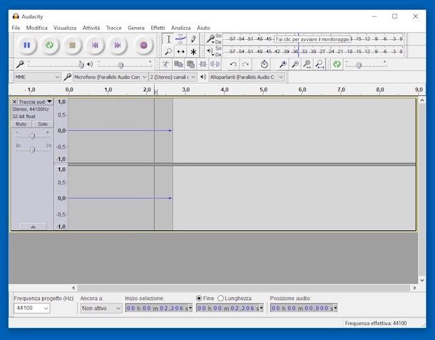This screenshot has height=340, width=435.
Task: Open the Microfono input device dropdown
Action: point(110,77)
